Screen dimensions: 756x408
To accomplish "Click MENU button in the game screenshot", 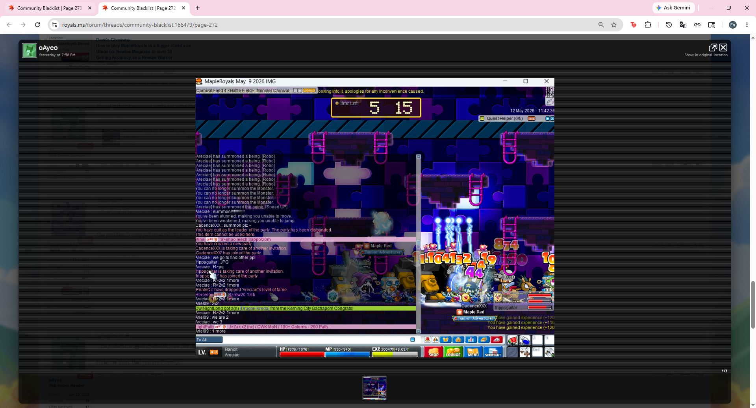I will click(x=473, y=352).
